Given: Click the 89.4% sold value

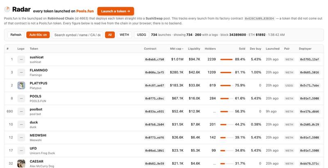Looking at the screenshot, I should 240,59.
